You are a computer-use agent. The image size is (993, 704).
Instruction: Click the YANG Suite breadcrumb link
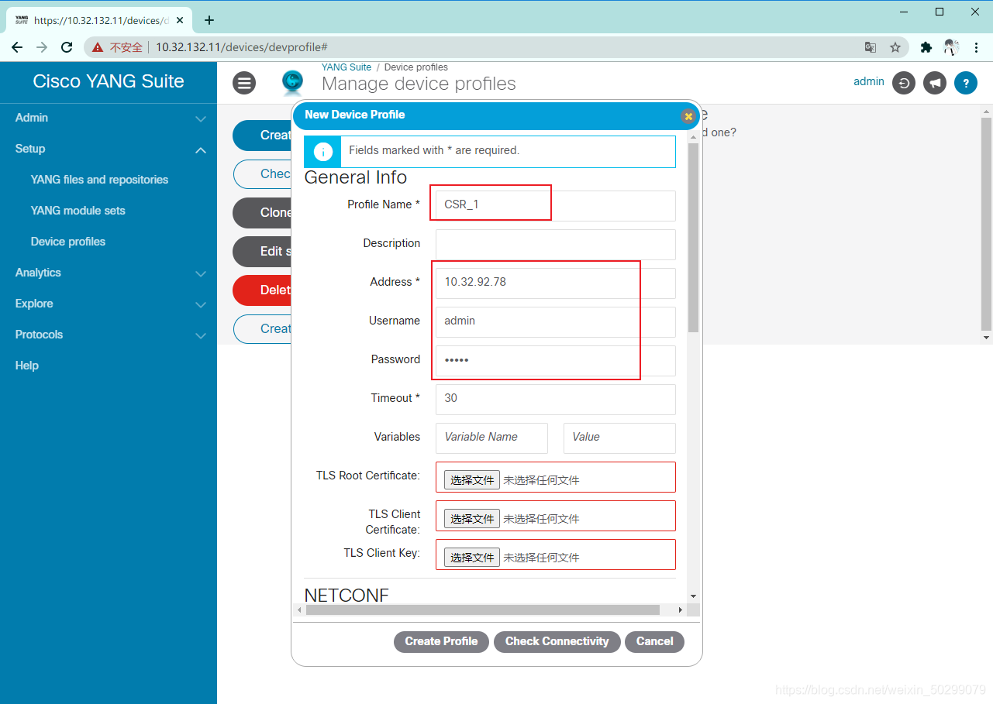[347, 67]
